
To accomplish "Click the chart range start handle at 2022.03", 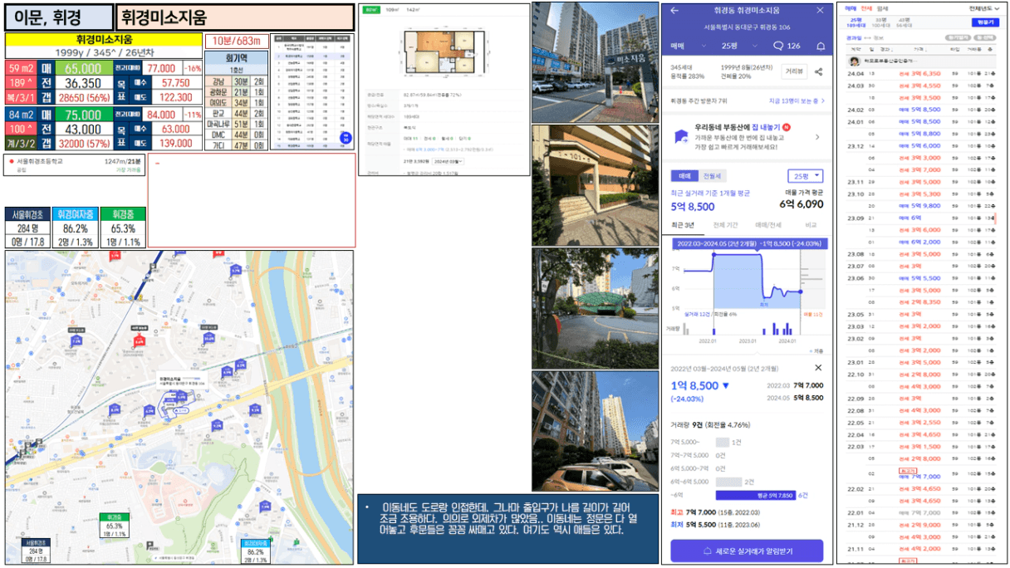I will pos(713,254).
